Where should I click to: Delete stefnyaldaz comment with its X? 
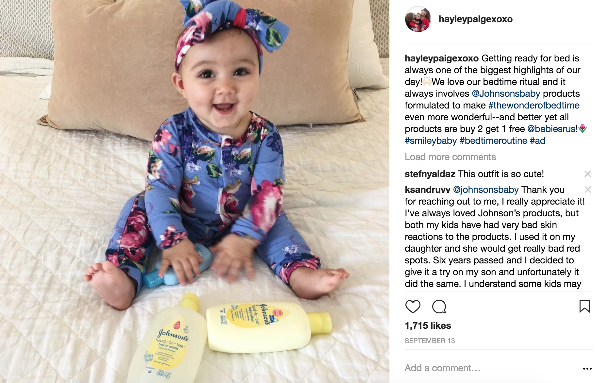(x=587, y=174)
